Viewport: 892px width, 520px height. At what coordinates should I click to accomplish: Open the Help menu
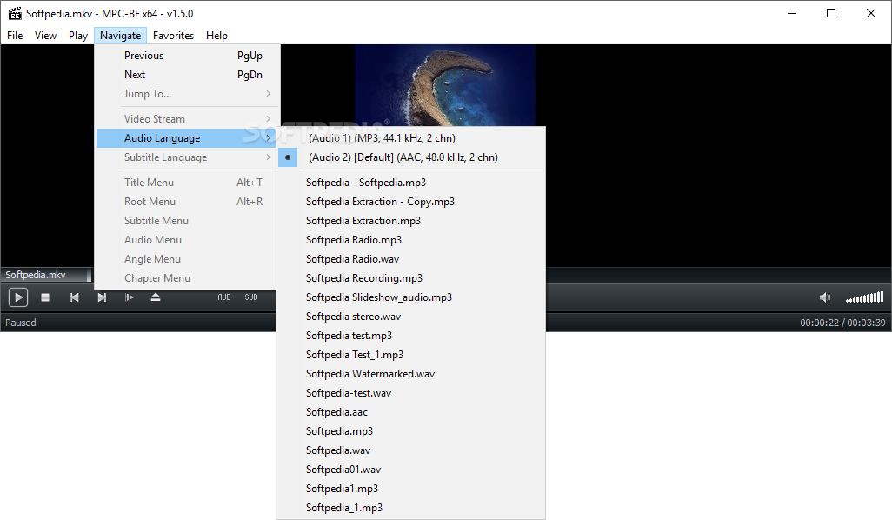pos(216,36)
